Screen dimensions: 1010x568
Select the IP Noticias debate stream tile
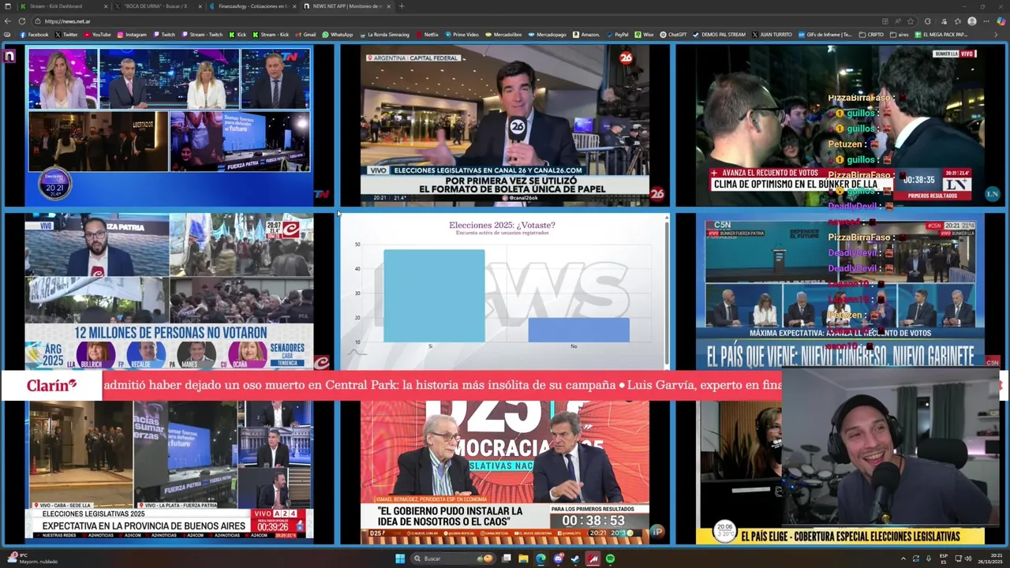pyautogui.click(x=505, y=472)
